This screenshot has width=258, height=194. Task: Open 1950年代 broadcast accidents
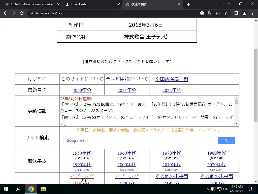coord(82,153)
